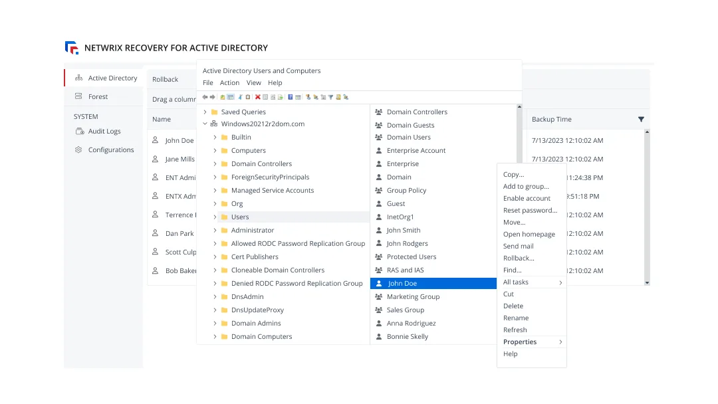Click the funnel Filter options toolbar icon

(330, 97)
